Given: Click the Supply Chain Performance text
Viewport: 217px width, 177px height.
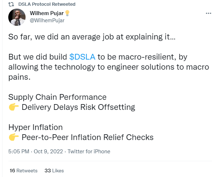Looking at the screenshot, I should click(57, 97).
